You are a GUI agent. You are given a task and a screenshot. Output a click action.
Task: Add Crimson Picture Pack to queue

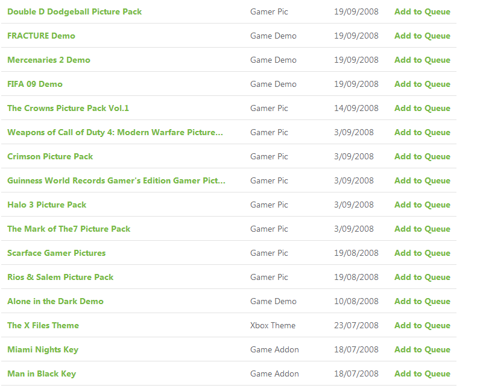[422, 156]
